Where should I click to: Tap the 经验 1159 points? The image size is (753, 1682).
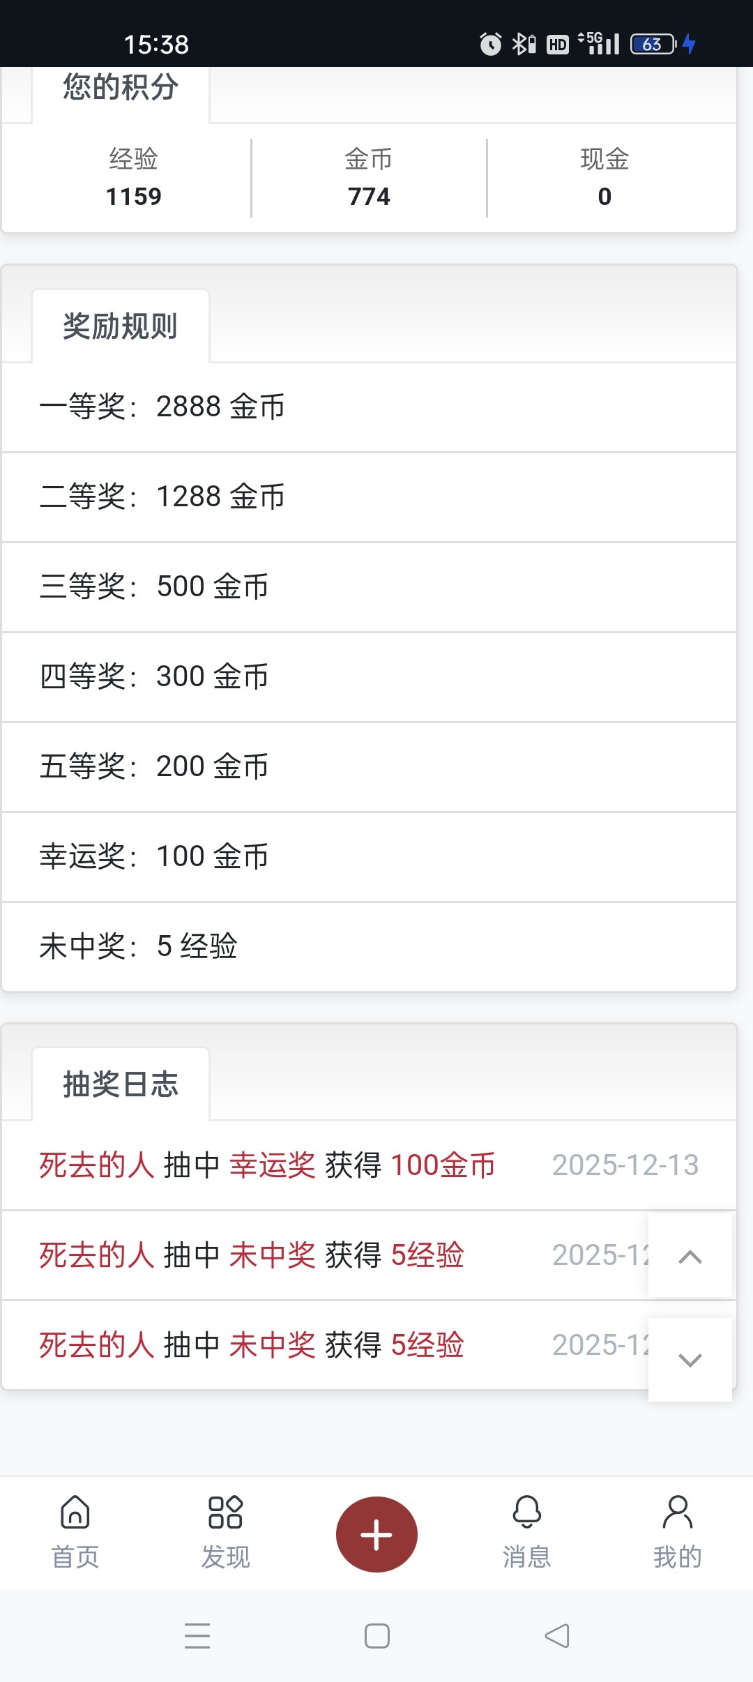133,178
